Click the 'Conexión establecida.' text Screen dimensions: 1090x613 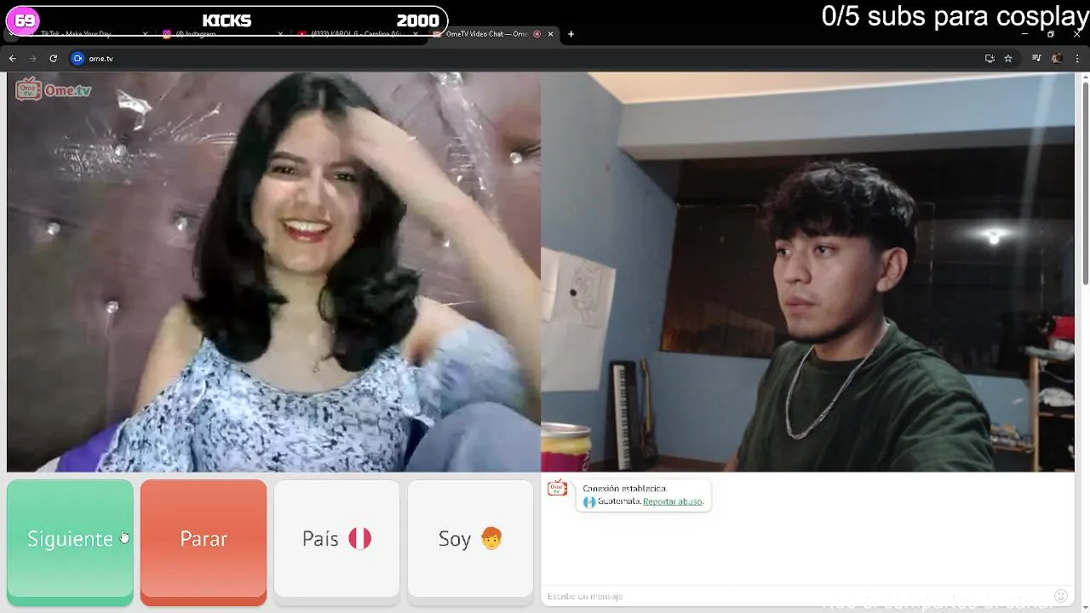[625, 489]
